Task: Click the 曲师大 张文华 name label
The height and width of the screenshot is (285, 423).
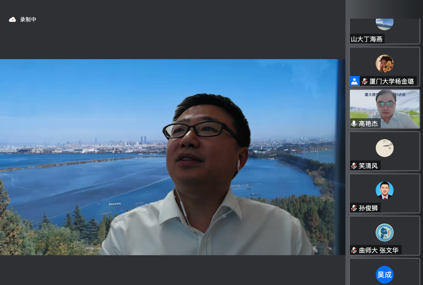Action: coord(379,250)
